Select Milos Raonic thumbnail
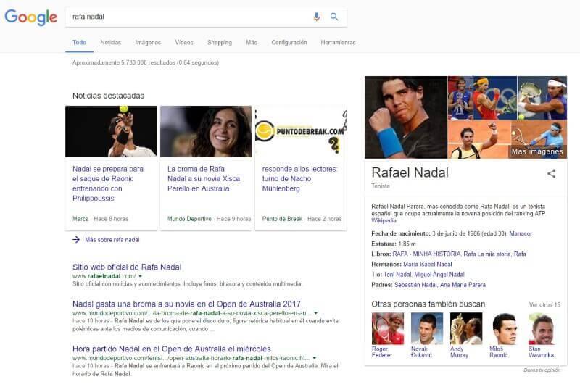The image size is (580, 387). click(x=505, y=328)
